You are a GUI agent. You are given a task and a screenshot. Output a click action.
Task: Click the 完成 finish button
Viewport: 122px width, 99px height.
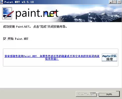click(x=109, y=94)
